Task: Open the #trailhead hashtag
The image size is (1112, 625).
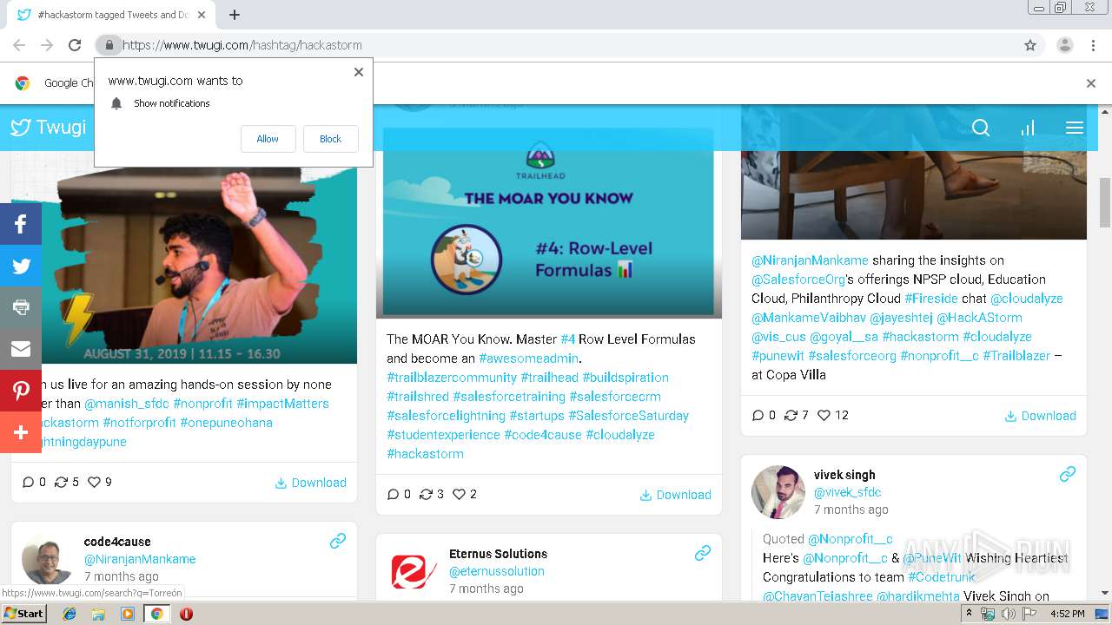Action: (549, 378)
